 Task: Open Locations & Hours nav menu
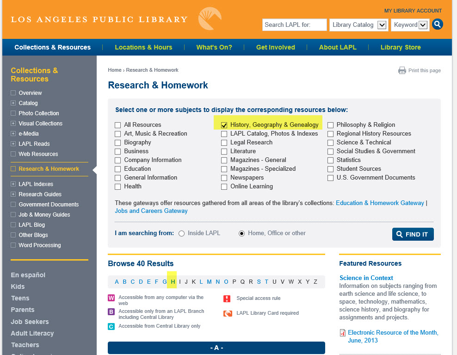coord(143,47)
